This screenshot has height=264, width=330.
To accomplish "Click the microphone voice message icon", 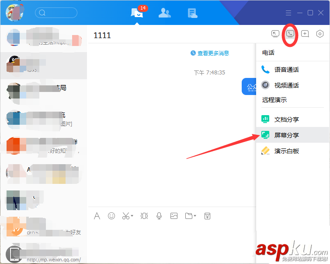I will (159, 216).
